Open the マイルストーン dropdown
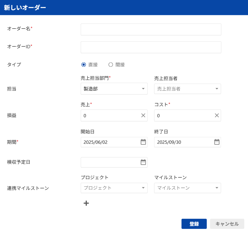248x231 pixels. pos(187,188)
